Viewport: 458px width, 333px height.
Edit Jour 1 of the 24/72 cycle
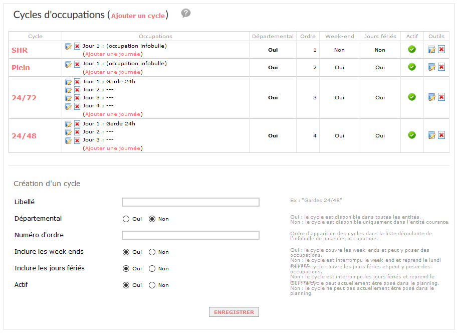[68, 82]
